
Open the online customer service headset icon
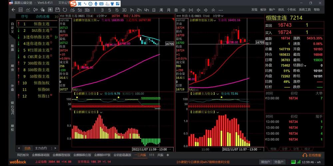tap(305, 155)
